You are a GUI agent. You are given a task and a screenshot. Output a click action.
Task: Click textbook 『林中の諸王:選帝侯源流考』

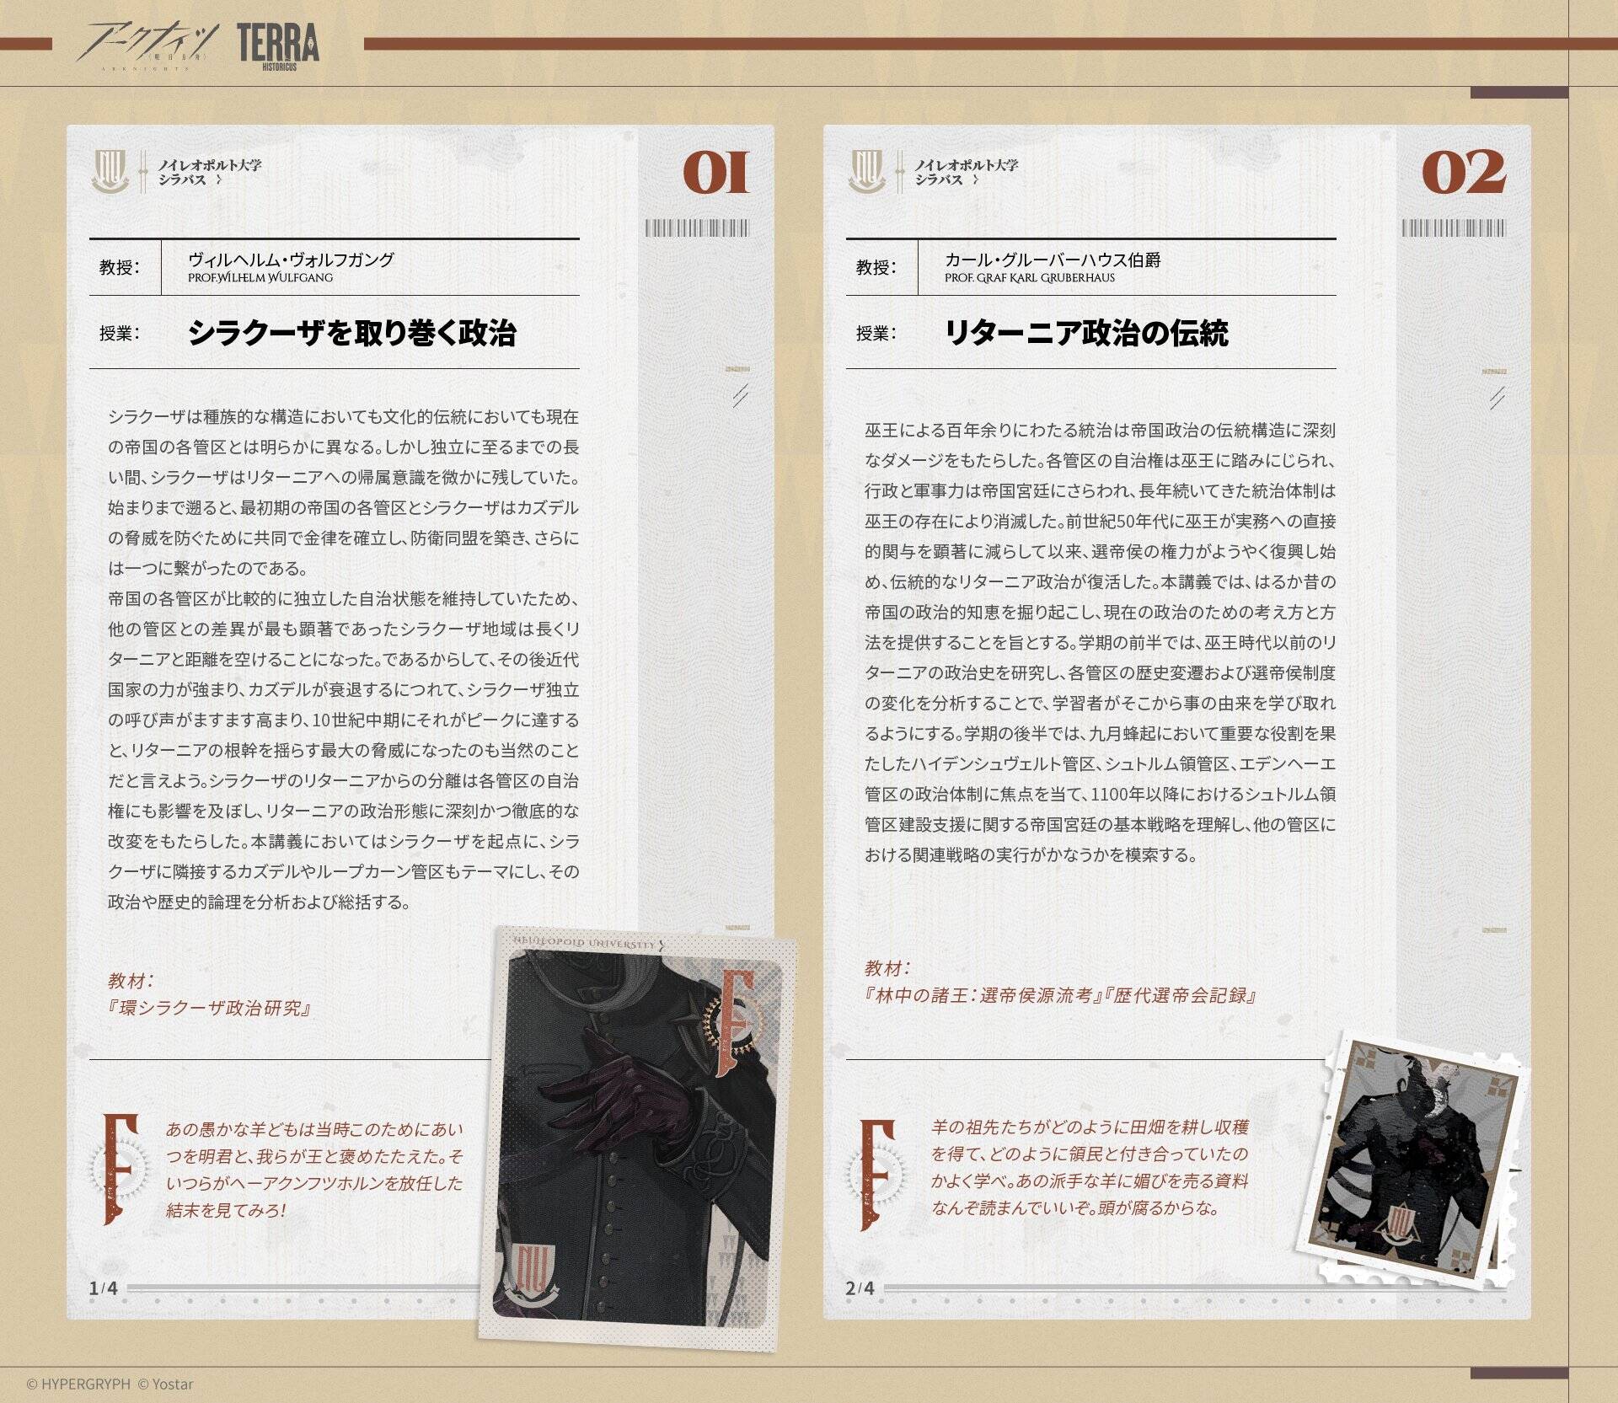pyautogui.click(x=983, y=995)
